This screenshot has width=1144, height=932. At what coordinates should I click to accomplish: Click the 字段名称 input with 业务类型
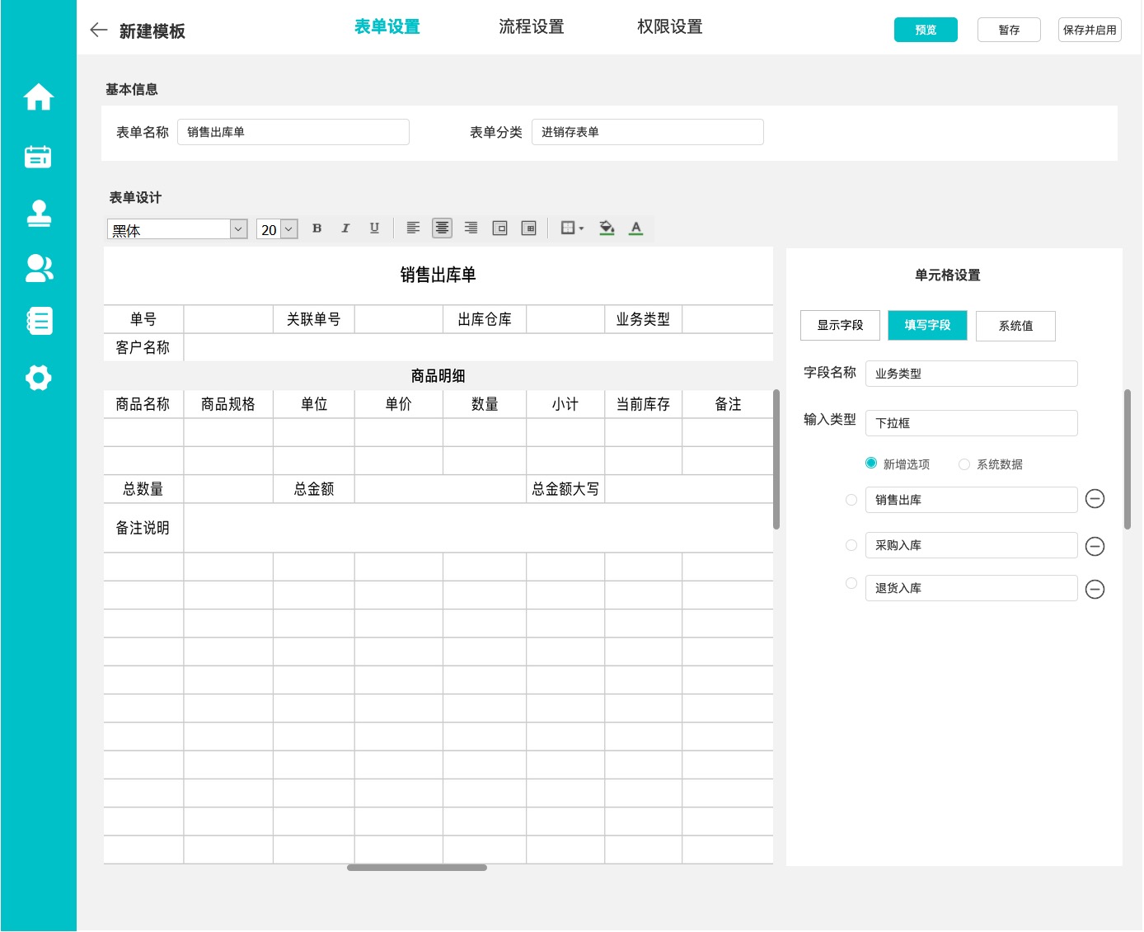pos(971,374)
